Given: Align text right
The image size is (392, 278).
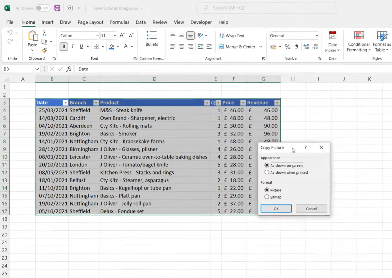Looking at the screenshot, I should (190, 47).
